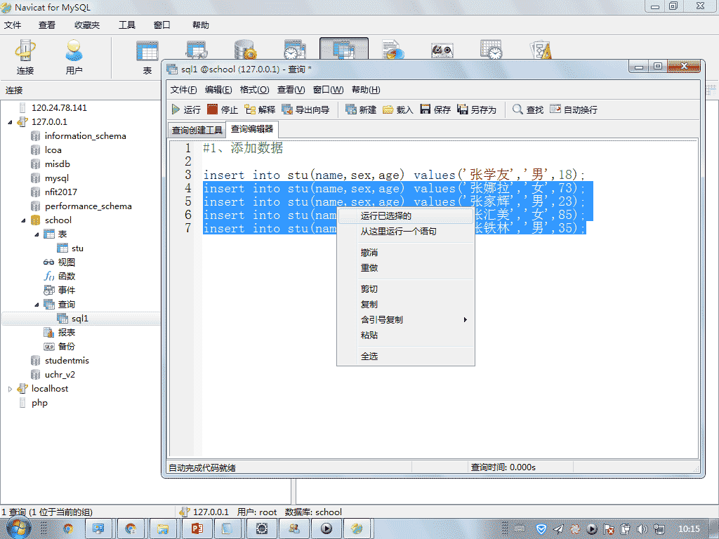Switch to 查询编辑器 tab
The image size is (719, 539).
[252, 129]
